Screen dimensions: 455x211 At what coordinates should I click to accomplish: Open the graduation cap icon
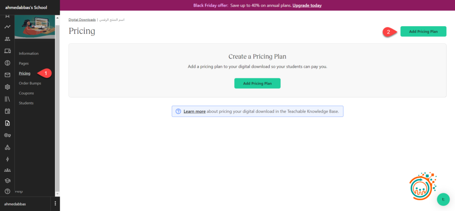(x=8, y=180)
